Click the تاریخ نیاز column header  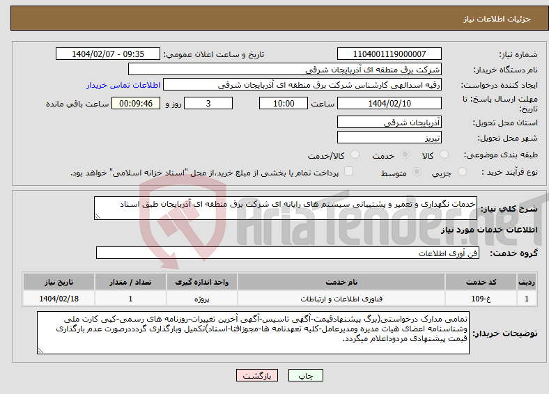[59, 282]
